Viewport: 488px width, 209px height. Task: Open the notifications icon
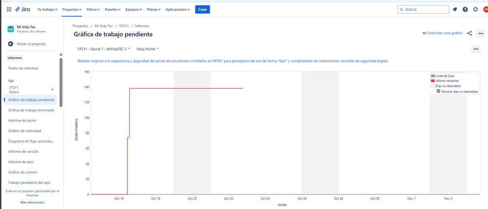(x=455, y=9)
